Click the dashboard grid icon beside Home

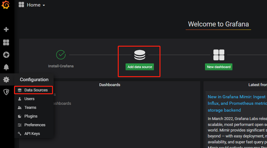pos(21,5)
